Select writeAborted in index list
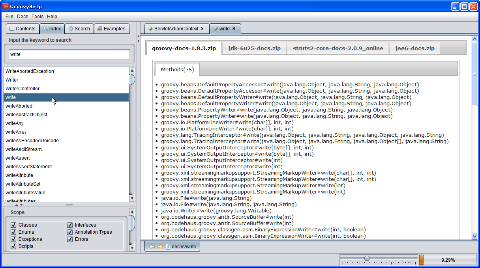480x268 pixels. click(x=66, y=106)
